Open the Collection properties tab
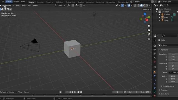178x100 pixels. click(x=155, y=67)
